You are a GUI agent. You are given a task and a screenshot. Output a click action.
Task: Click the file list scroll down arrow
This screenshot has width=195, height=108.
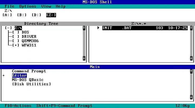191,58
